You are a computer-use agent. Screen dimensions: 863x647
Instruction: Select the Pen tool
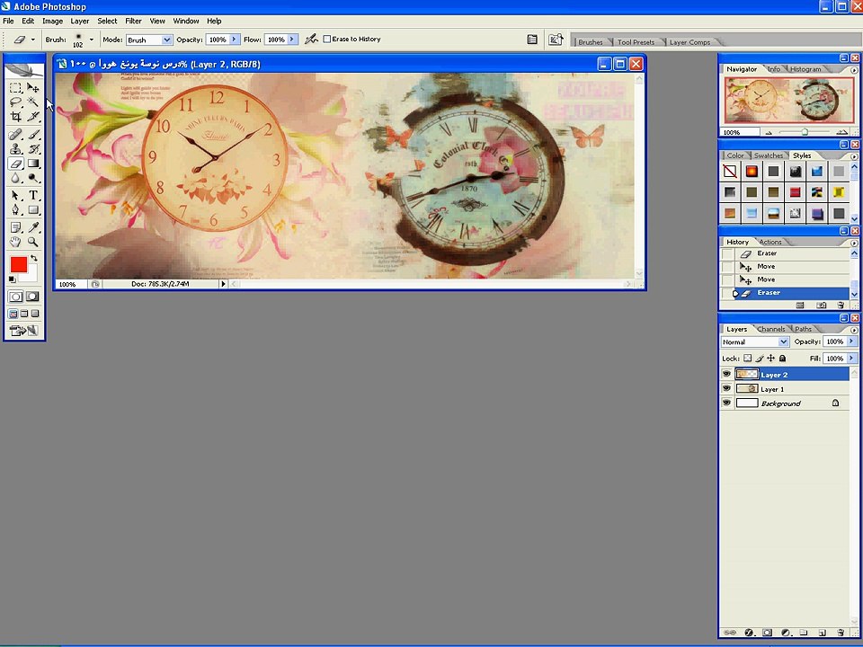pyautogui.click(x=15, y=209)
